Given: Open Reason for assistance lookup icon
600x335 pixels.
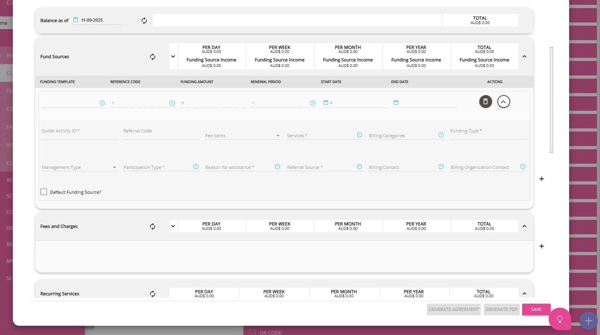Looking at the screenshot, I should (x=278, y=166).
